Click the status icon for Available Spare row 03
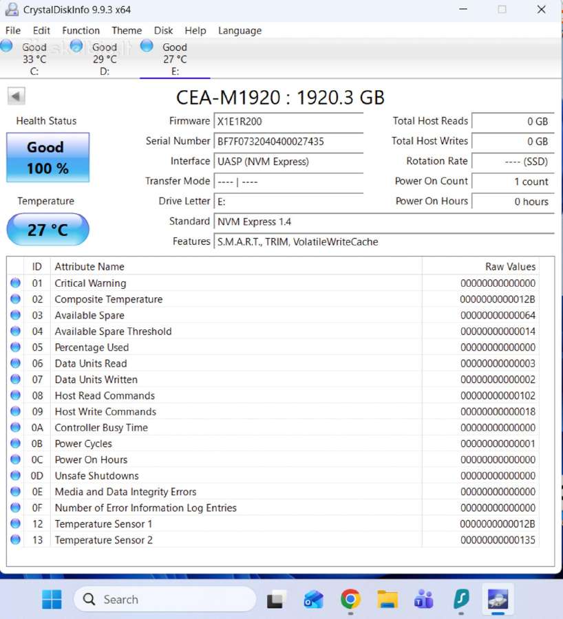Image resolution: width=563 pixels, height=619 pixels. tap(15, 315)
